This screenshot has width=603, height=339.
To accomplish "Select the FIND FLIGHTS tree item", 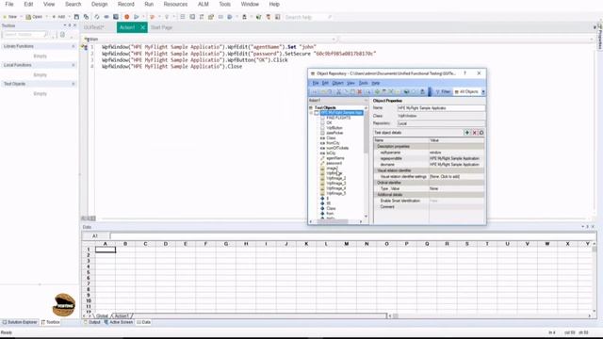I will pos(338,118).
